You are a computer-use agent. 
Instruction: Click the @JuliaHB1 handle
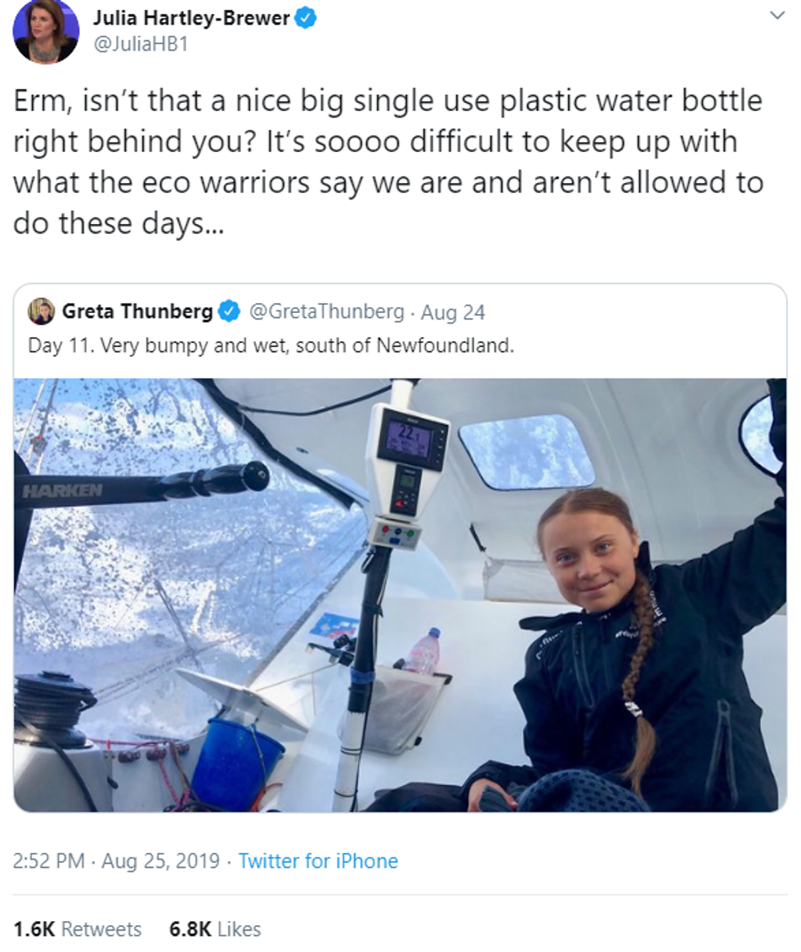[141, 44]
